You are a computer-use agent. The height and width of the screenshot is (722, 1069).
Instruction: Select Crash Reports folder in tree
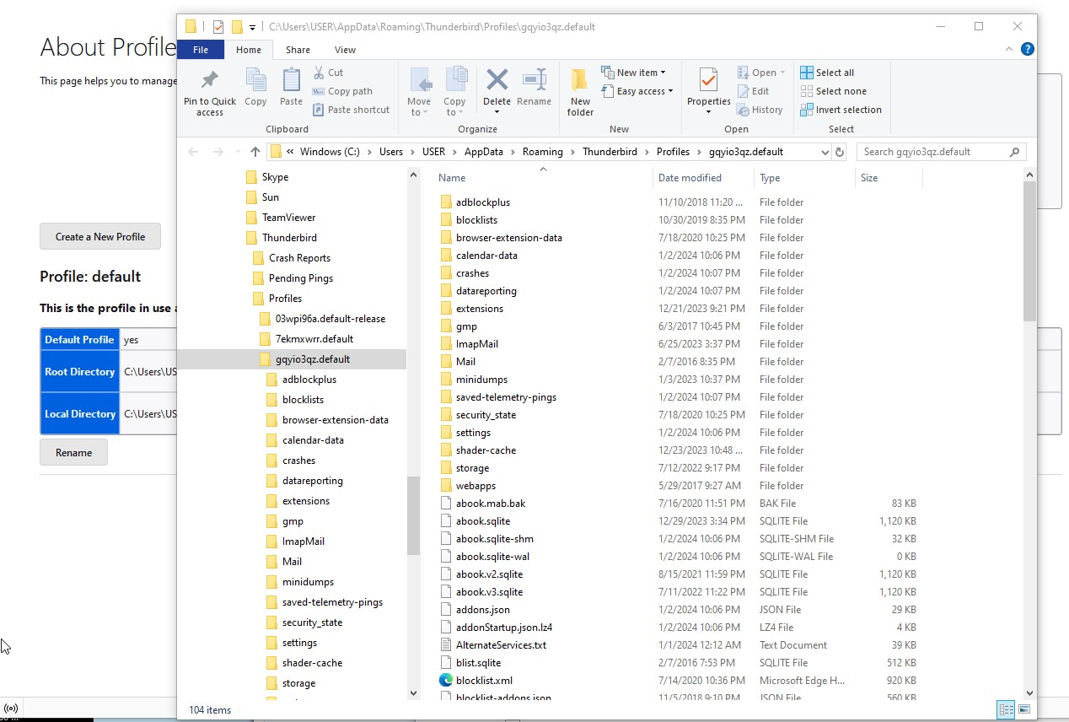[299, 258]
